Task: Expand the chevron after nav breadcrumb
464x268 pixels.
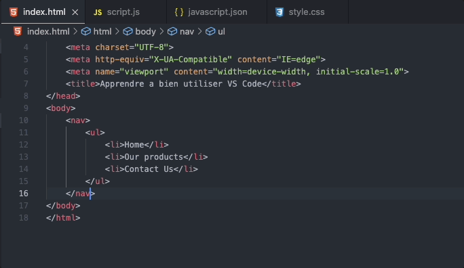Action: pyautogui.click(x=199, y=31)
